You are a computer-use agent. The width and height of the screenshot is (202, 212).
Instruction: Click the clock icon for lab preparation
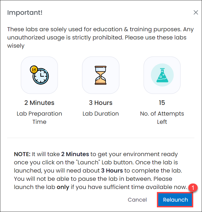pos(39,75)
